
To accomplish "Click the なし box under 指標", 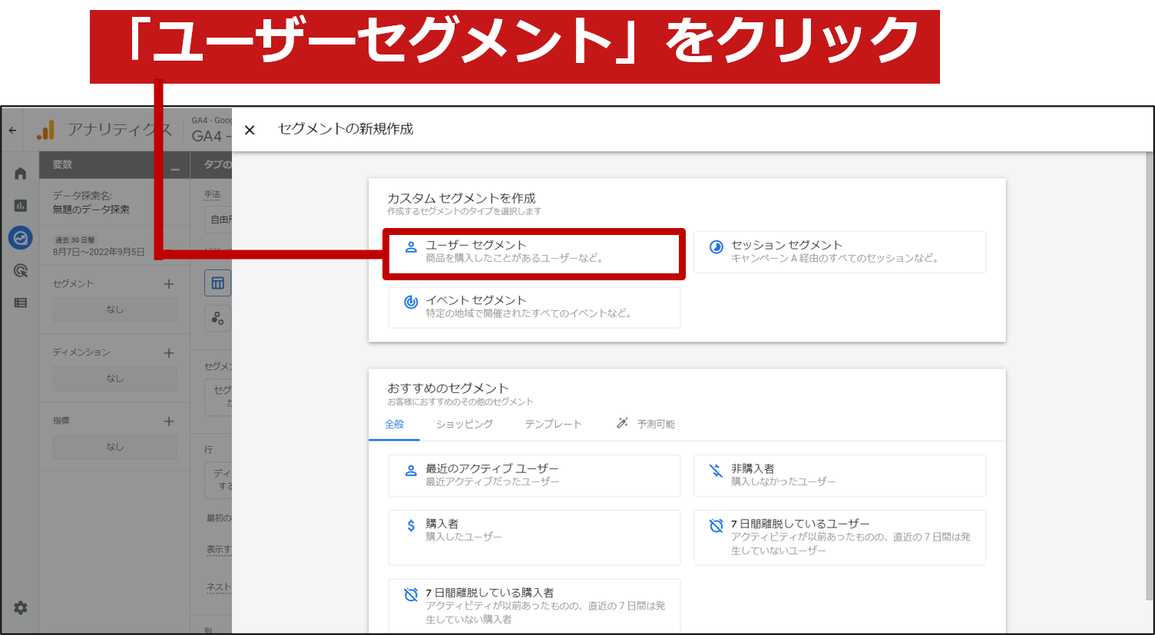I will [114, 447].
